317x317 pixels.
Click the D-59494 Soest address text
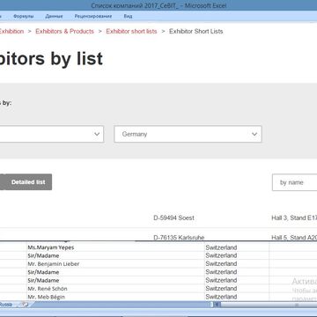coord(173,217)
